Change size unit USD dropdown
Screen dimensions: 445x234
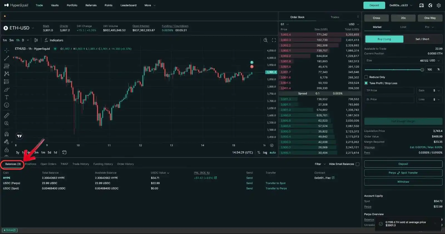tap(435, 61)
